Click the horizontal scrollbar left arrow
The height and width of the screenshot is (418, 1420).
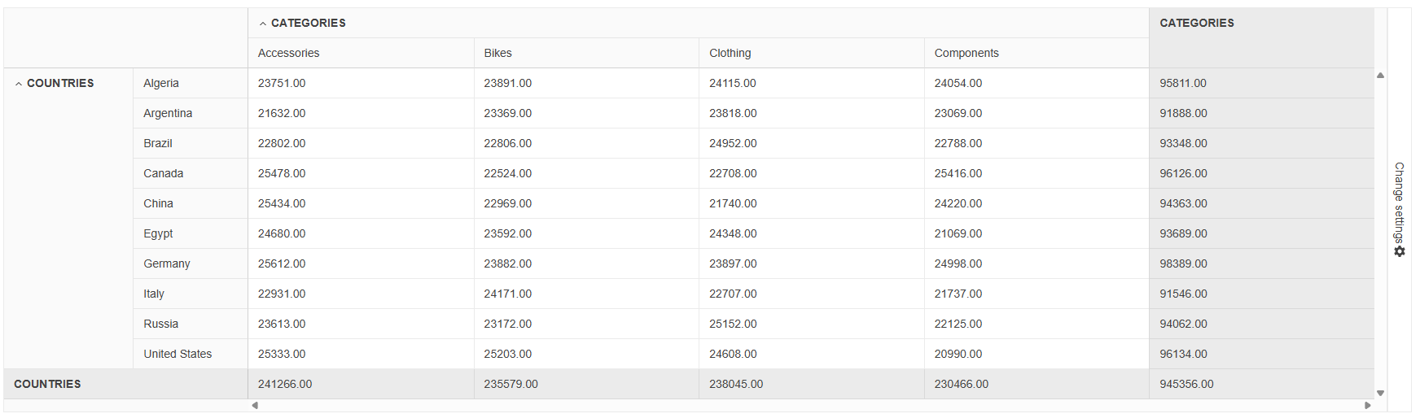pyautogui.click(x=255, y=405)
